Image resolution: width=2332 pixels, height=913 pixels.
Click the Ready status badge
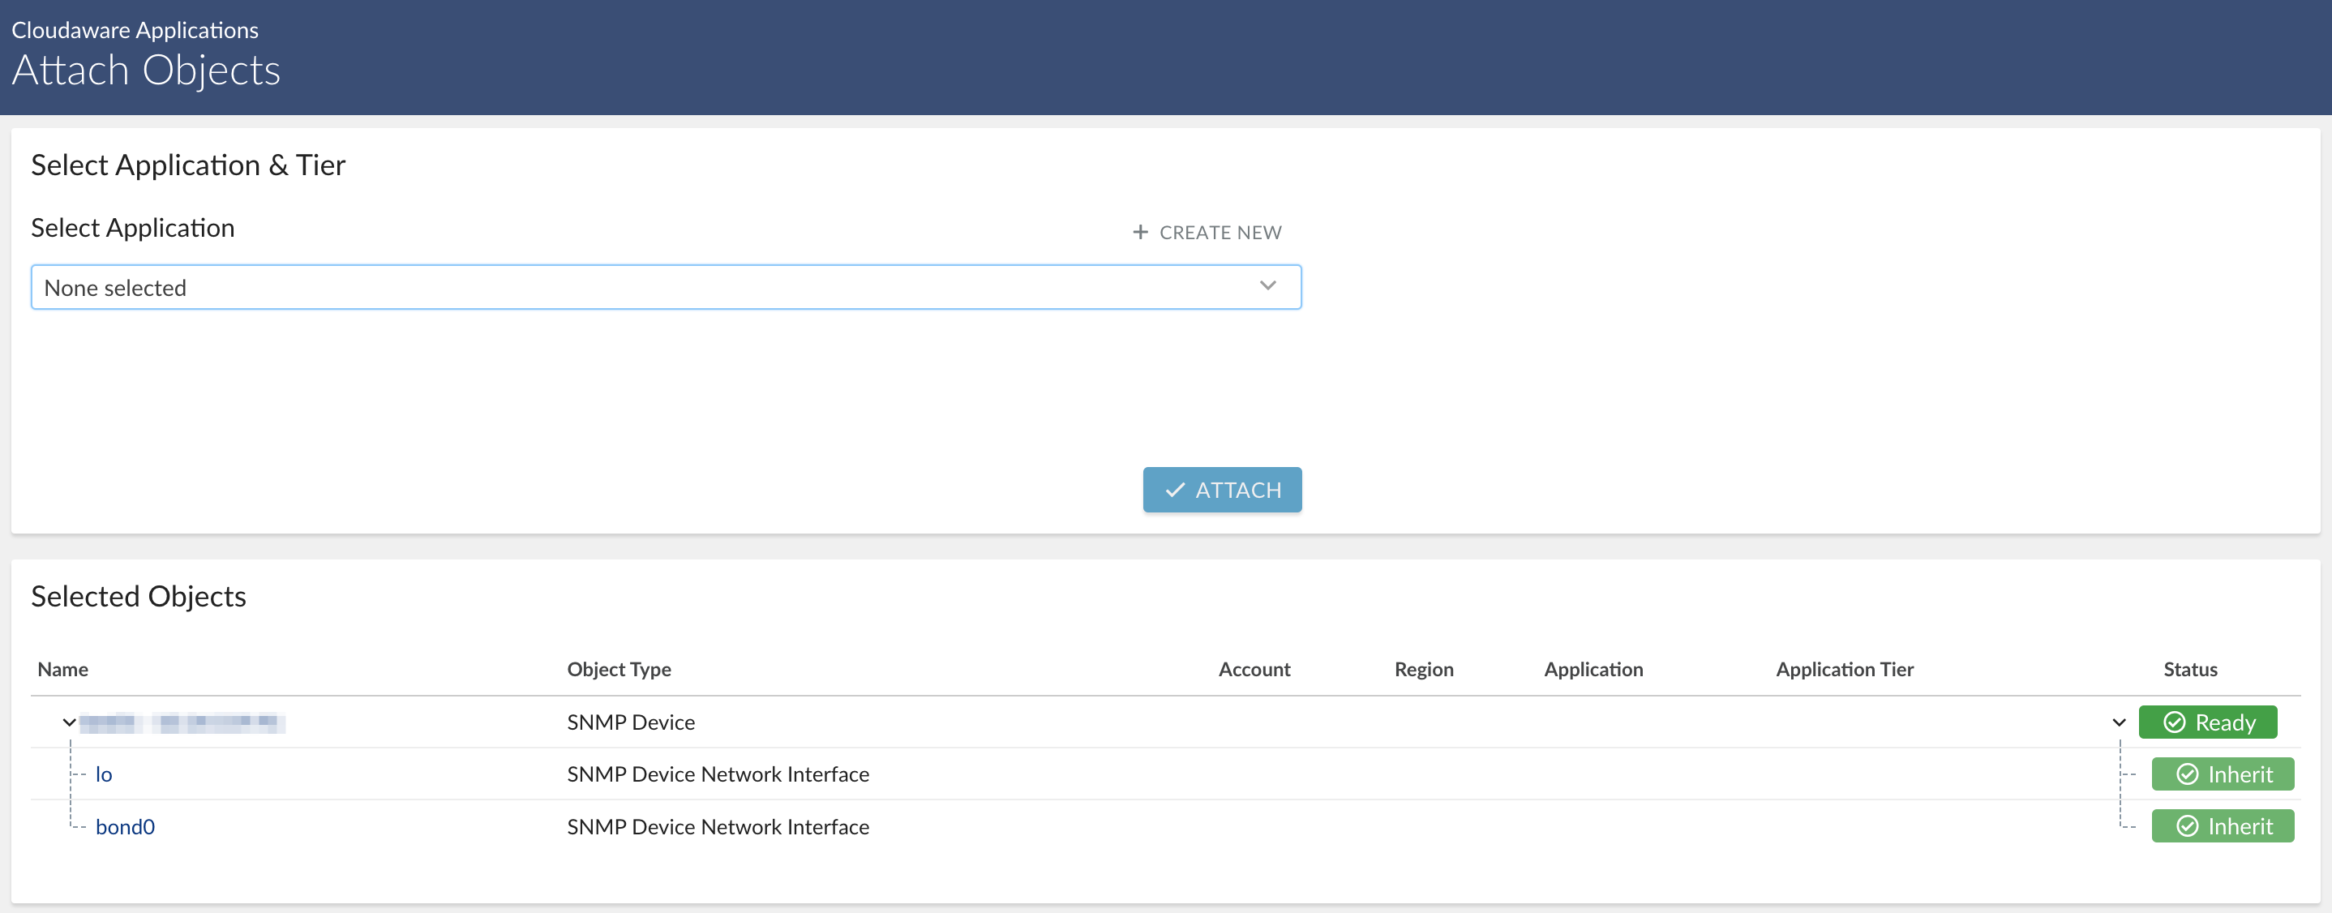point(2209,722)
